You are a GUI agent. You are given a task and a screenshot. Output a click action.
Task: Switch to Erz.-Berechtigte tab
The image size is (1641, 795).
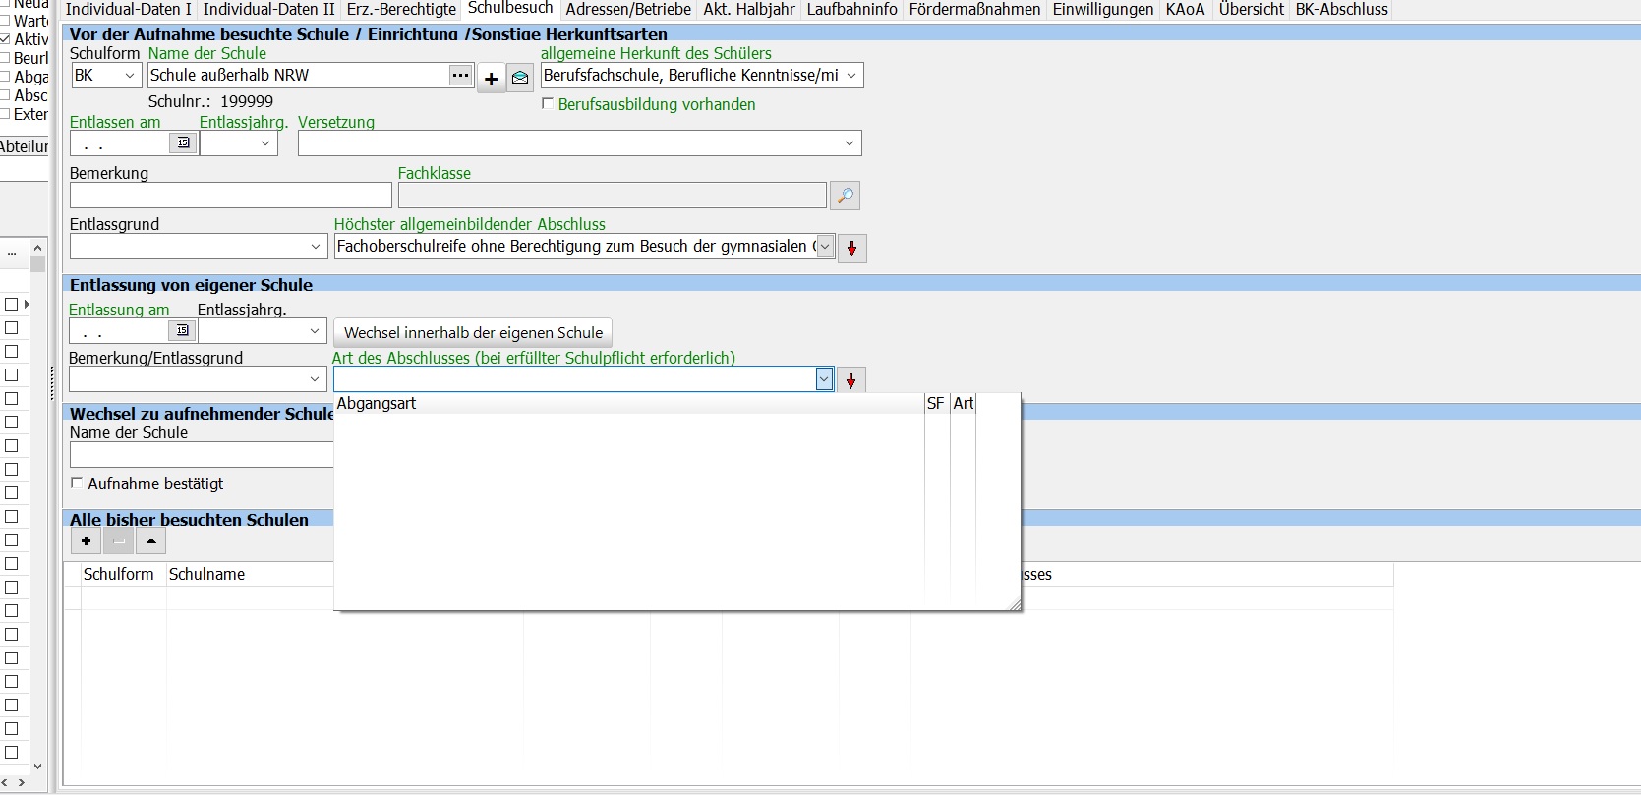pos(401,10)
